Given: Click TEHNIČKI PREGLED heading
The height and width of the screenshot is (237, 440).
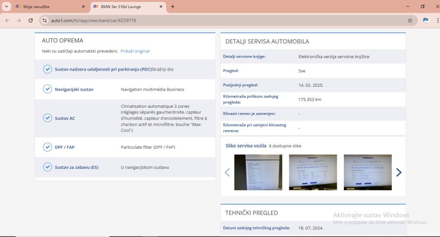Looking at the screenshot, I should click(x=252, y=213).
